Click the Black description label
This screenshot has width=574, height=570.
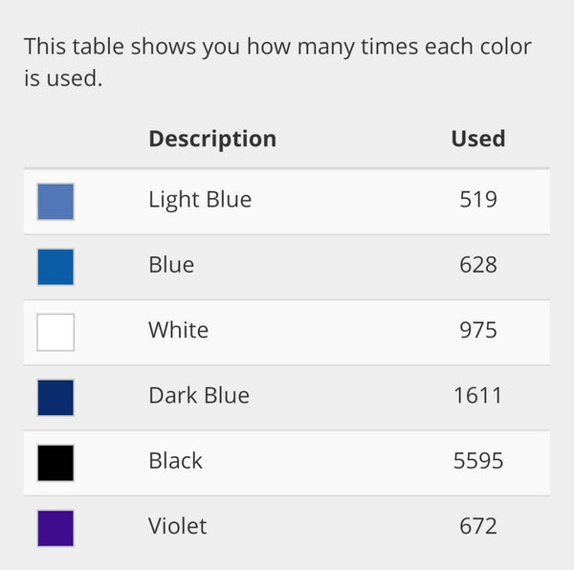click(175, 461)
